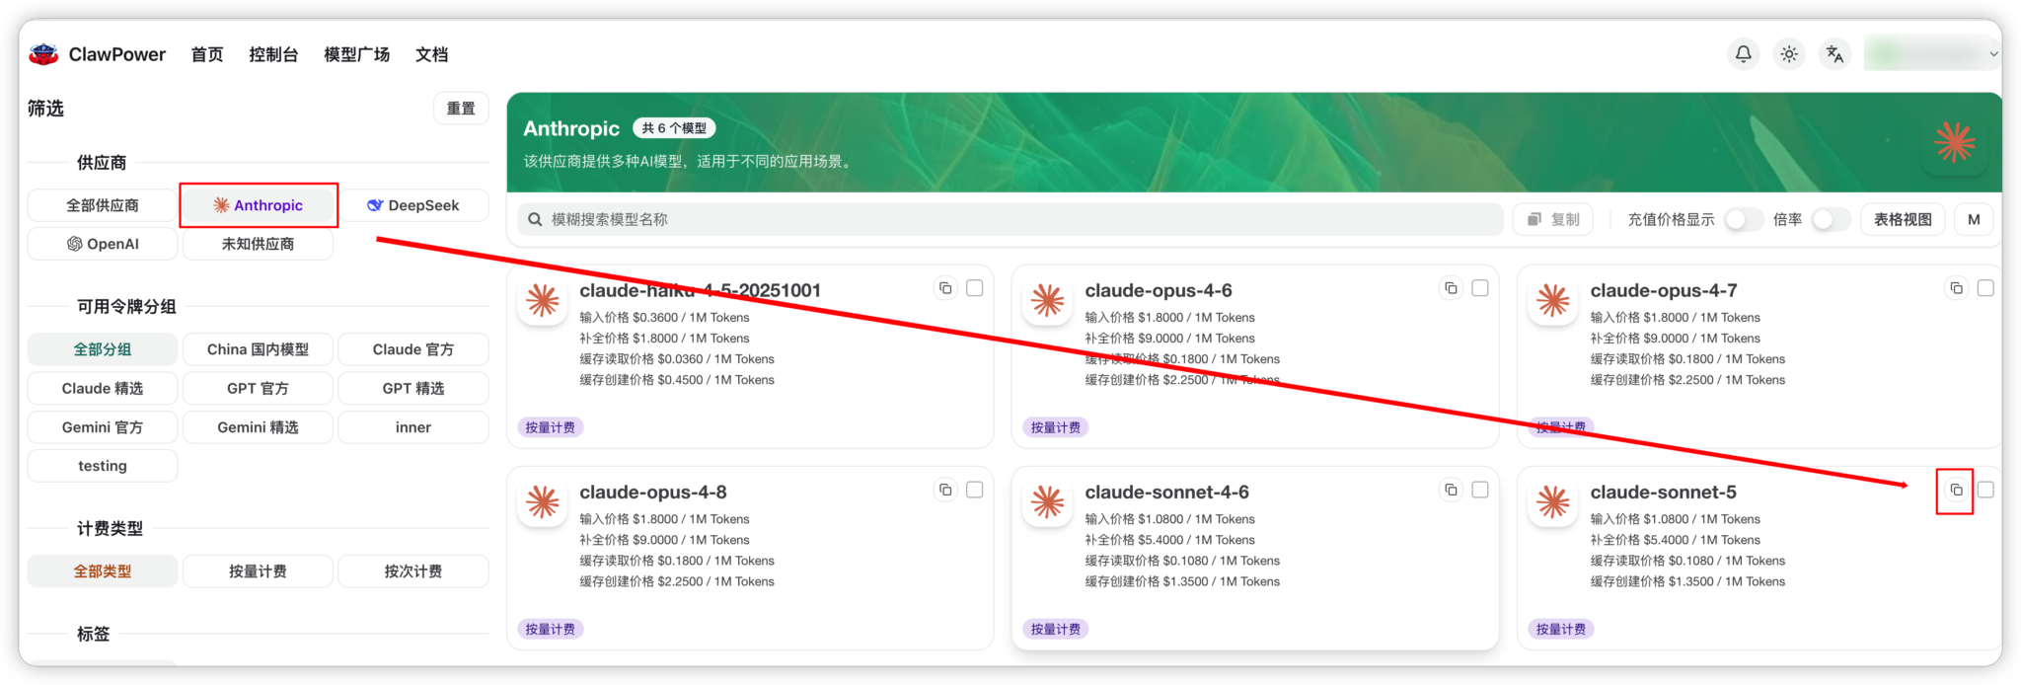Select the claude-opus-4-8 checkbox
The height and width of the screenshot is (685, 2021).
click(975, 490)
